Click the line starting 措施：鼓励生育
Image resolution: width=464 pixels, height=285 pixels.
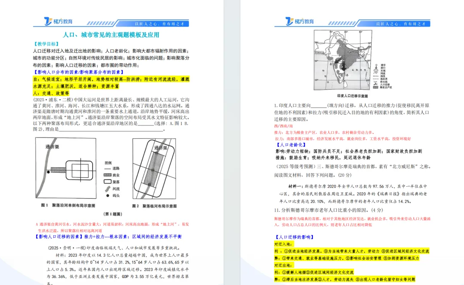[x=323, y=158]
